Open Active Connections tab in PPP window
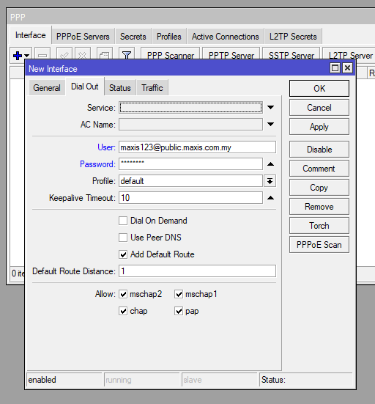This screenshot has width=375, height=404. click(225, 37)
